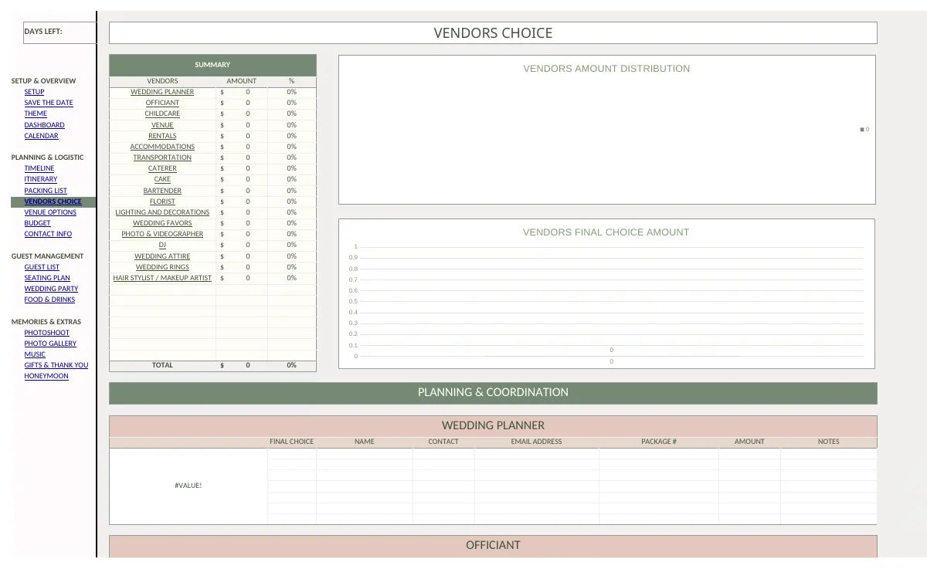Image resolution: width=927 pixels, height=569 pixels.
Task: Go to SEATING PLAN page
Action: tap(47, 278)
